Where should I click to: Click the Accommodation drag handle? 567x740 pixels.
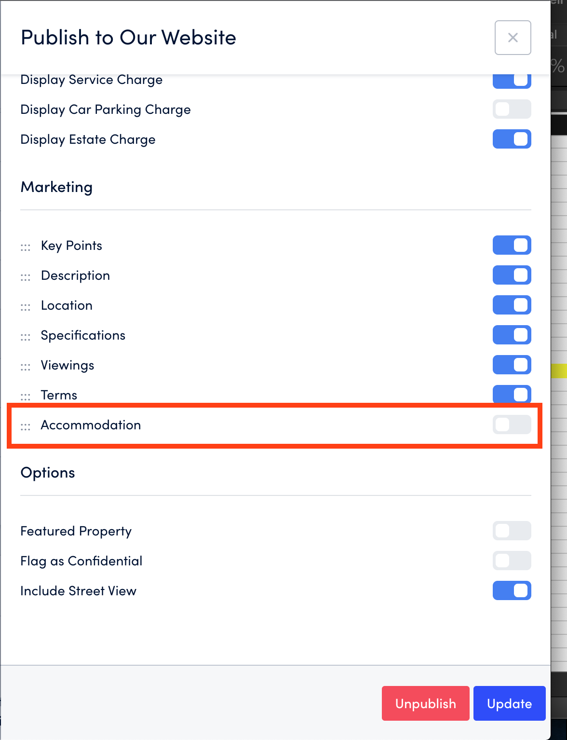click(26, 427)
